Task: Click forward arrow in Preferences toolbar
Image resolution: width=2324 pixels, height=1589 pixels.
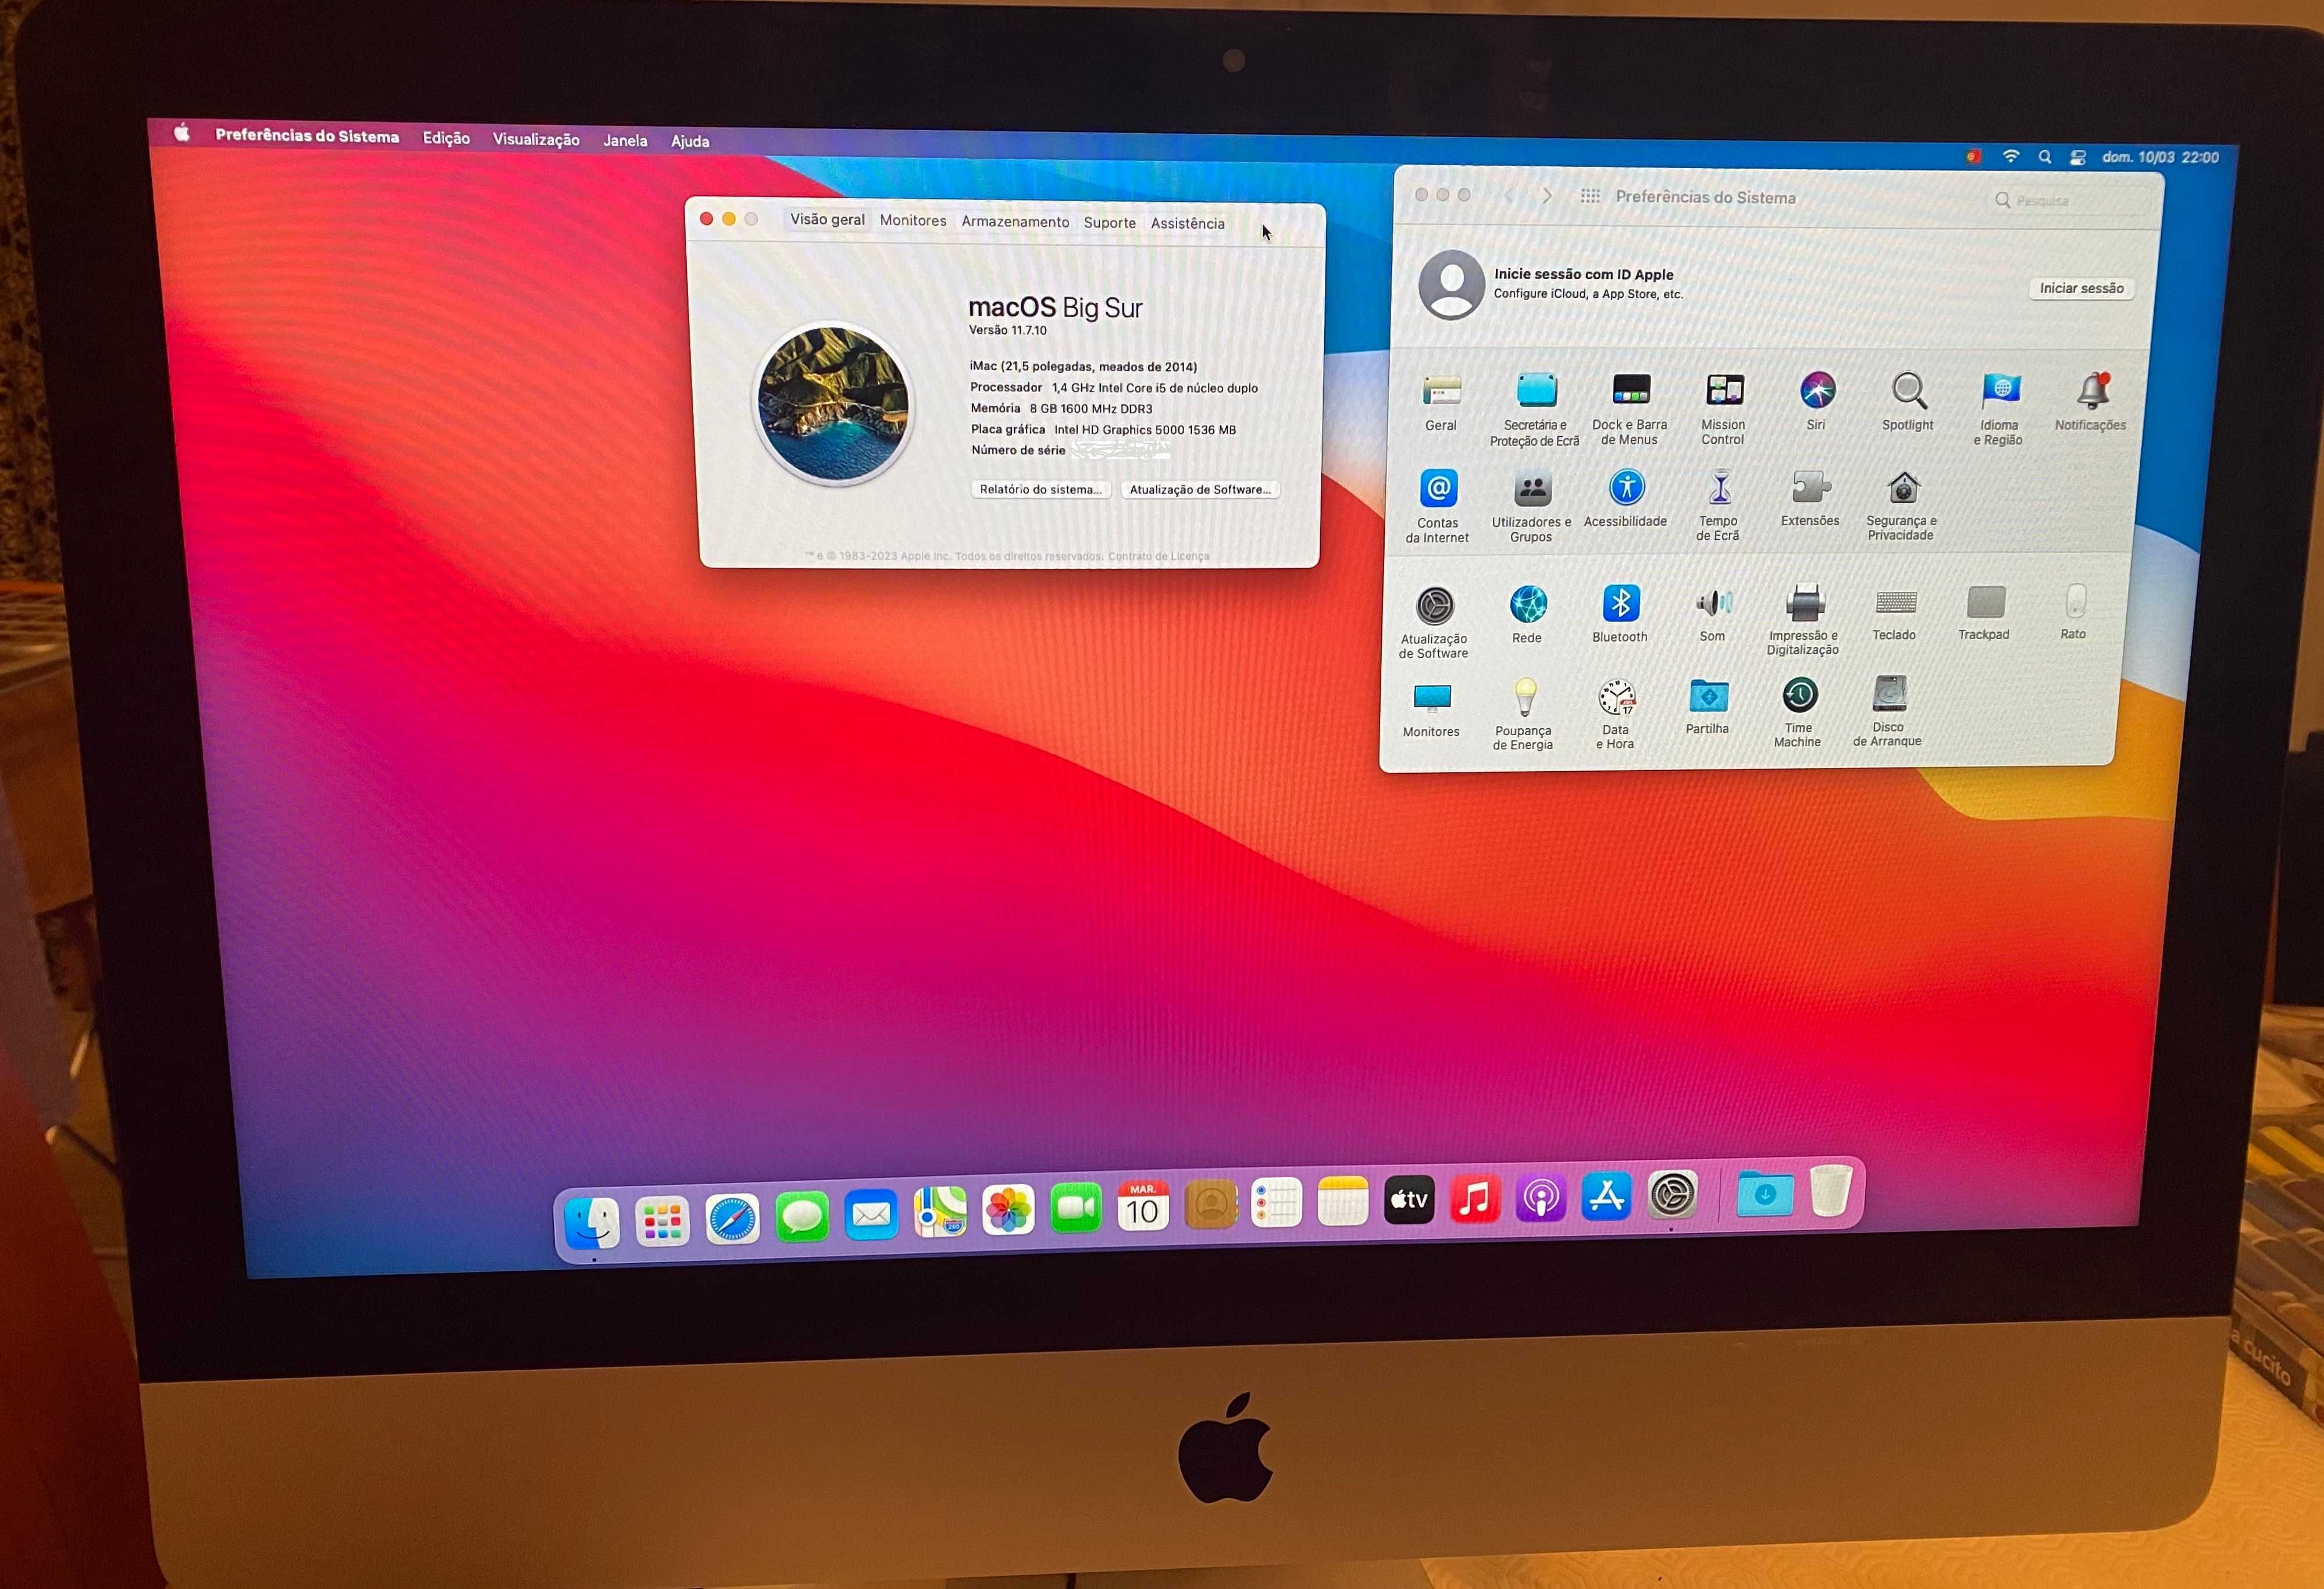Action: pyautogui.click(x=1547, y=195)
